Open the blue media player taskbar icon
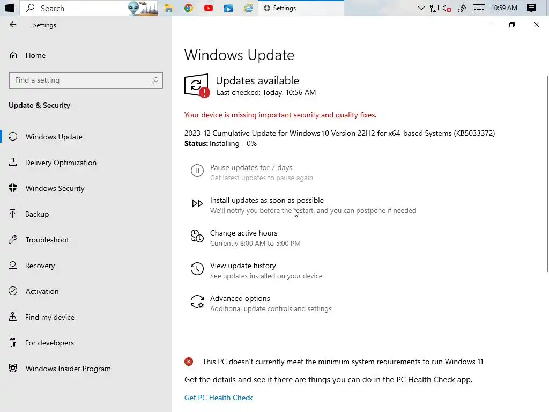Viewport: 549px width, 412px height. pyautogui.click(x=228, y=8)
